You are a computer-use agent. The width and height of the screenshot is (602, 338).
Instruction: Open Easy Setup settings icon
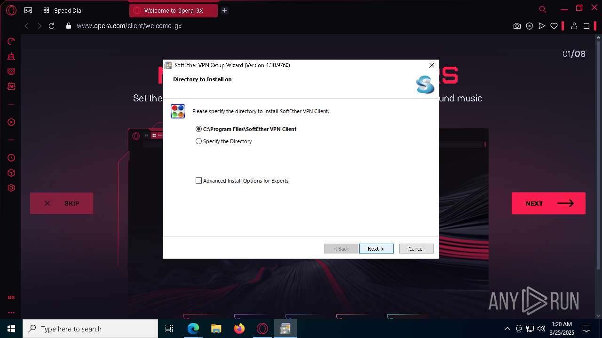[586, 26]
